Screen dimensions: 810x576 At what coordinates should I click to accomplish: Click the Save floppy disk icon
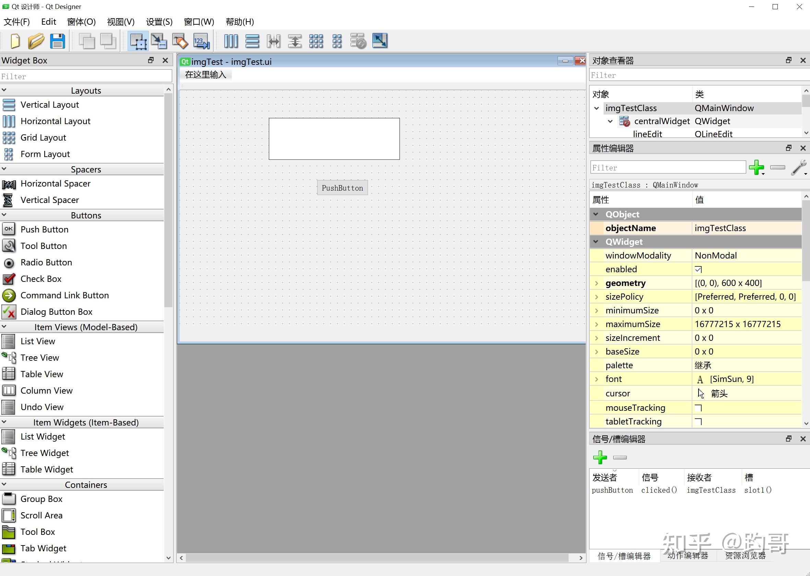tap(58, 41)
